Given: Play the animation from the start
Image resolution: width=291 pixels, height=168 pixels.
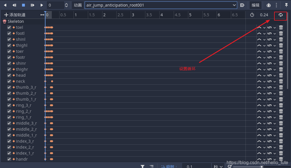Looking at the screenshot, I should coord(33,5).
